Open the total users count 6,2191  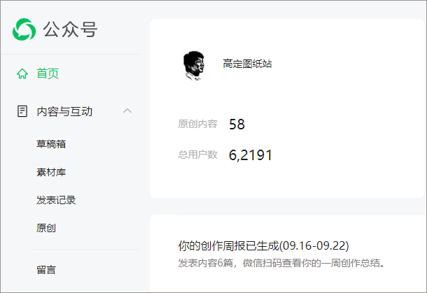coord(250,155)
